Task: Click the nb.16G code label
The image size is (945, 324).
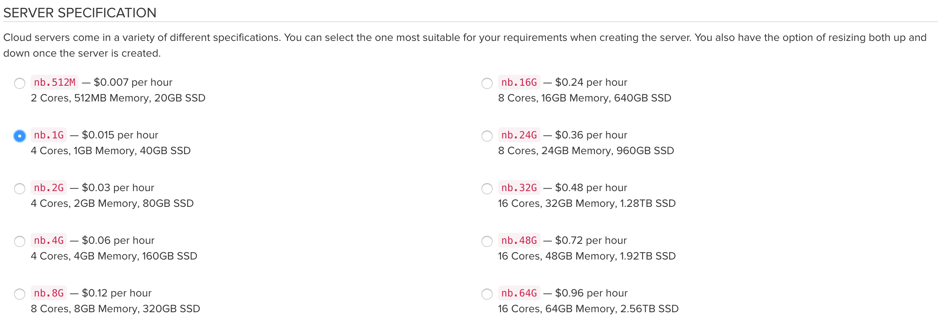Action: (519, 83)
